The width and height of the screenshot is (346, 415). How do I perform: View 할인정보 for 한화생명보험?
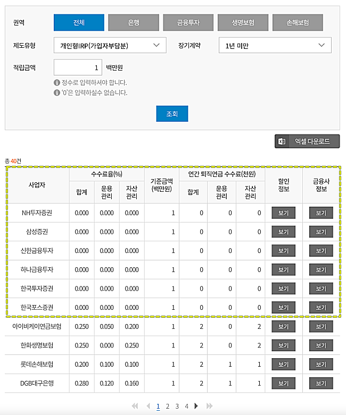283,345
